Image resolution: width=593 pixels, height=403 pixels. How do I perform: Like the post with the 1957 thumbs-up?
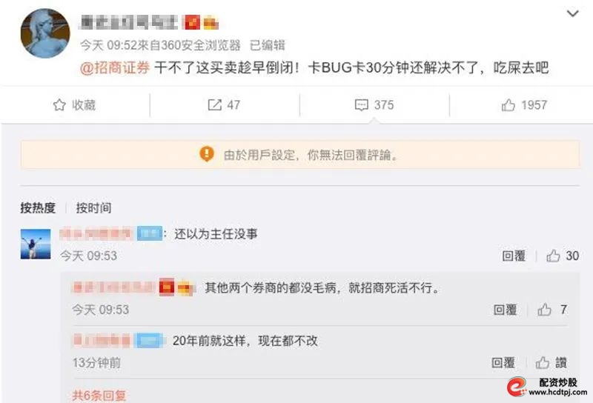pos(508,105)
